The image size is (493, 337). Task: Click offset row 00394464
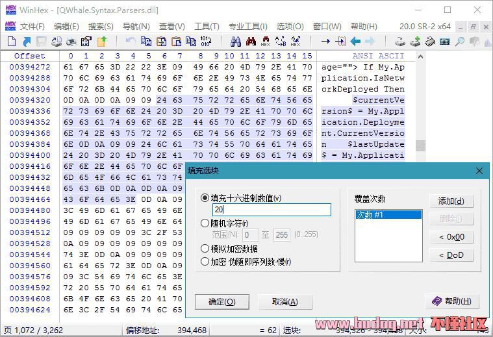(30, 199)
